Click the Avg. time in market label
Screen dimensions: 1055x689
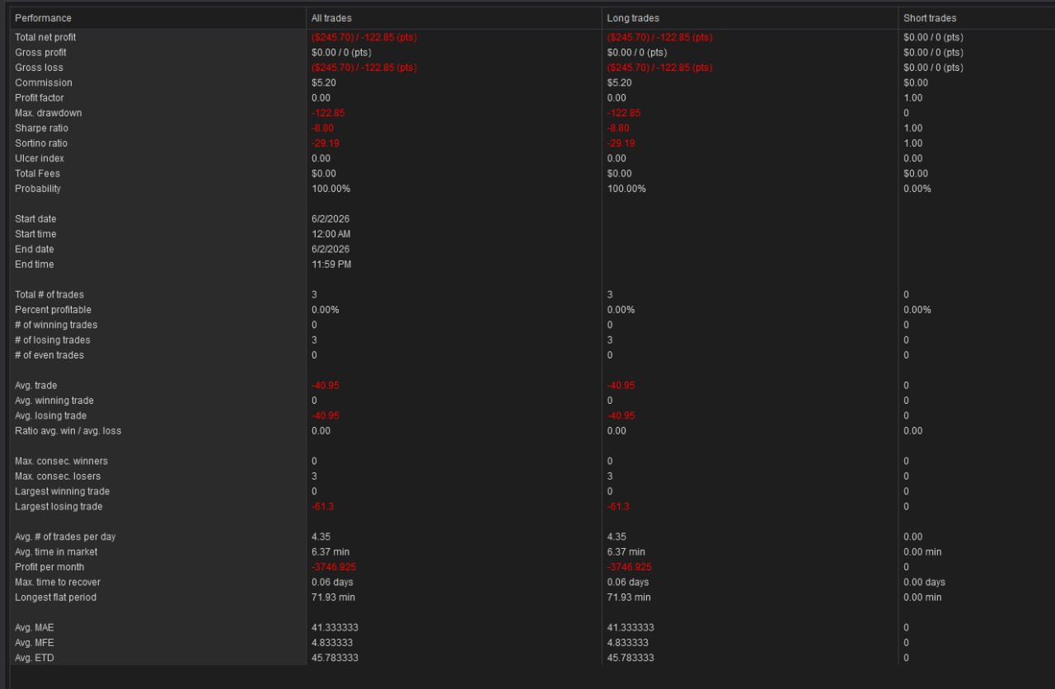(x=56, y=552)
